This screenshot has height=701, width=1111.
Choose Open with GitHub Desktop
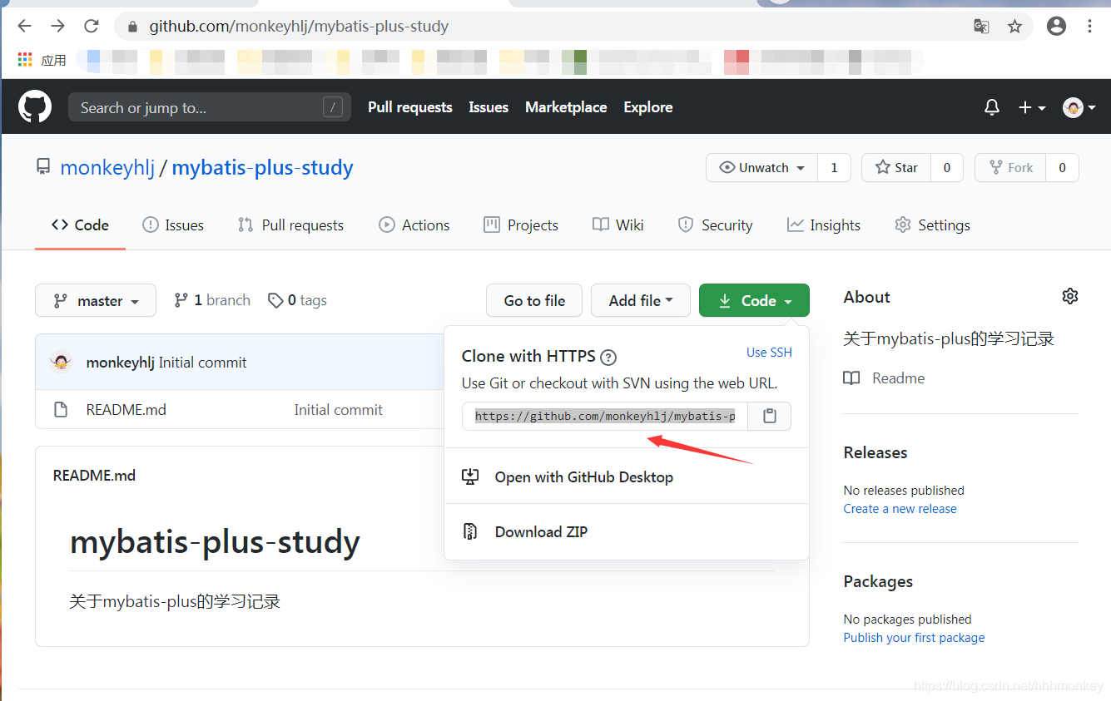(x=627, y=476)
